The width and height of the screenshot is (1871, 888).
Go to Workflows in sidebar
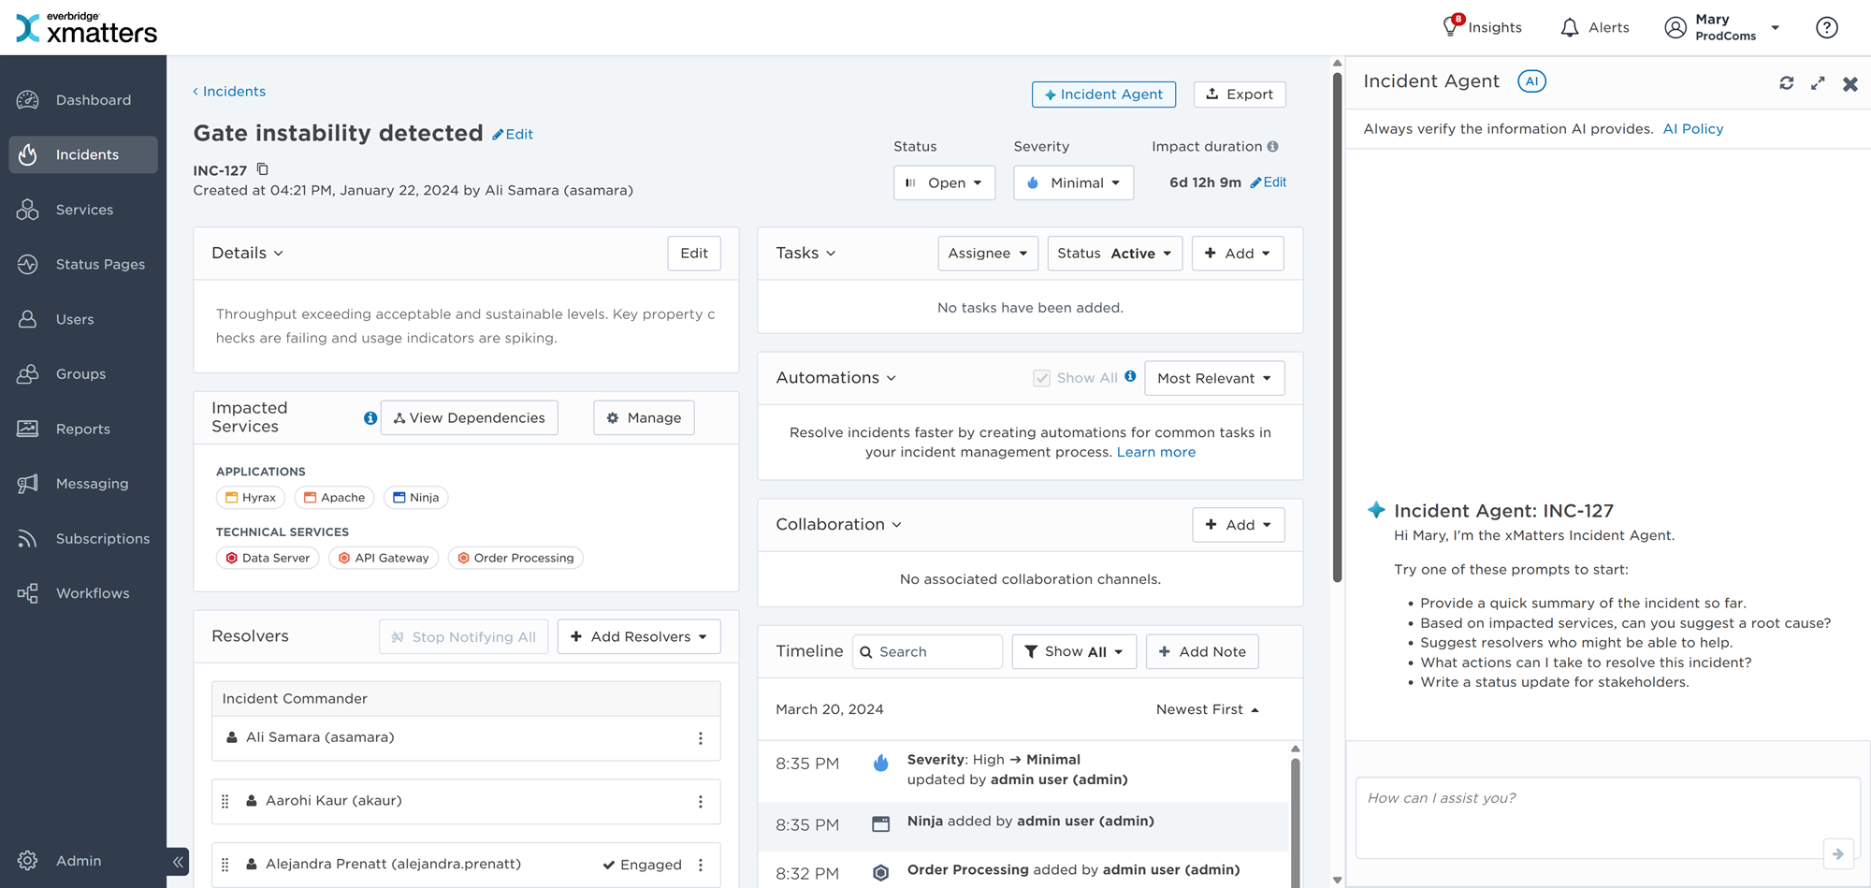pyautogui.click(x=92, y=593)
